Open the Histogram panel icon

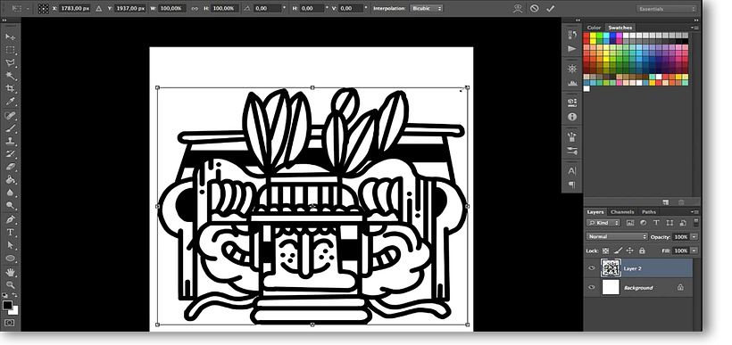tap(572, 83)
